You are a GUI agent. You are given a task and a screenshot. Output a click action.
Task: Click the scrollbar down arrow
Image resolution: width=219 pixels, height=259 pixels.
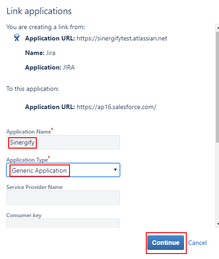tap(218, 224)
